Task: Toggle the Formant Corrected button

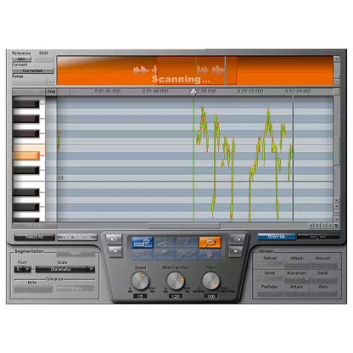Action: click(x=33, y=70)
